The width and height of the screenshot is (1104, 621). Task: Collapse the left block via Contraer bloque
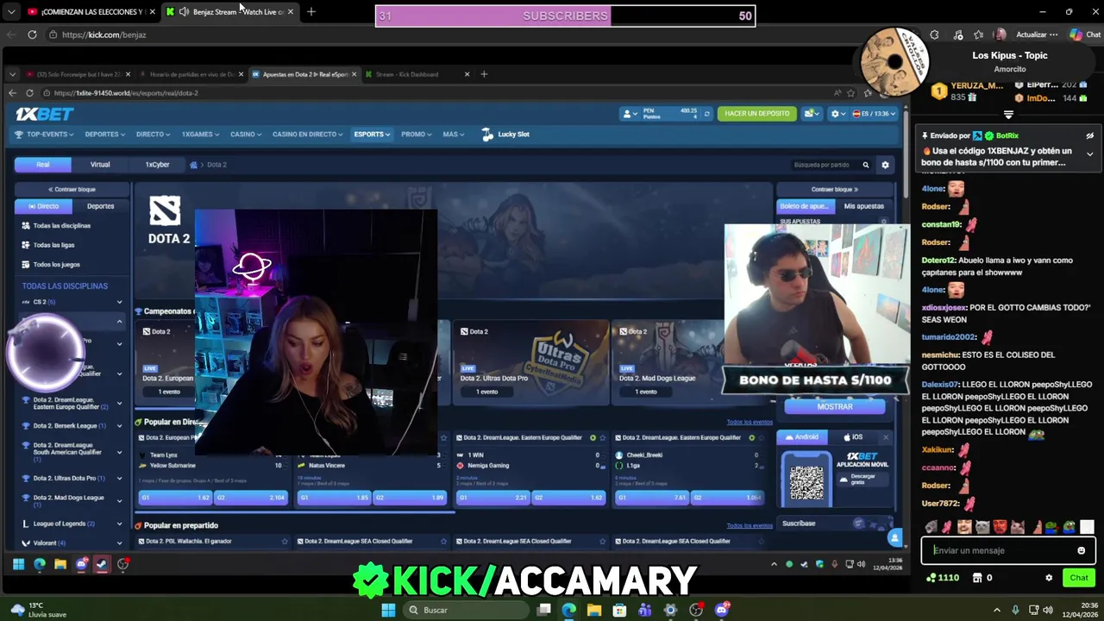[x=72, y=189]
